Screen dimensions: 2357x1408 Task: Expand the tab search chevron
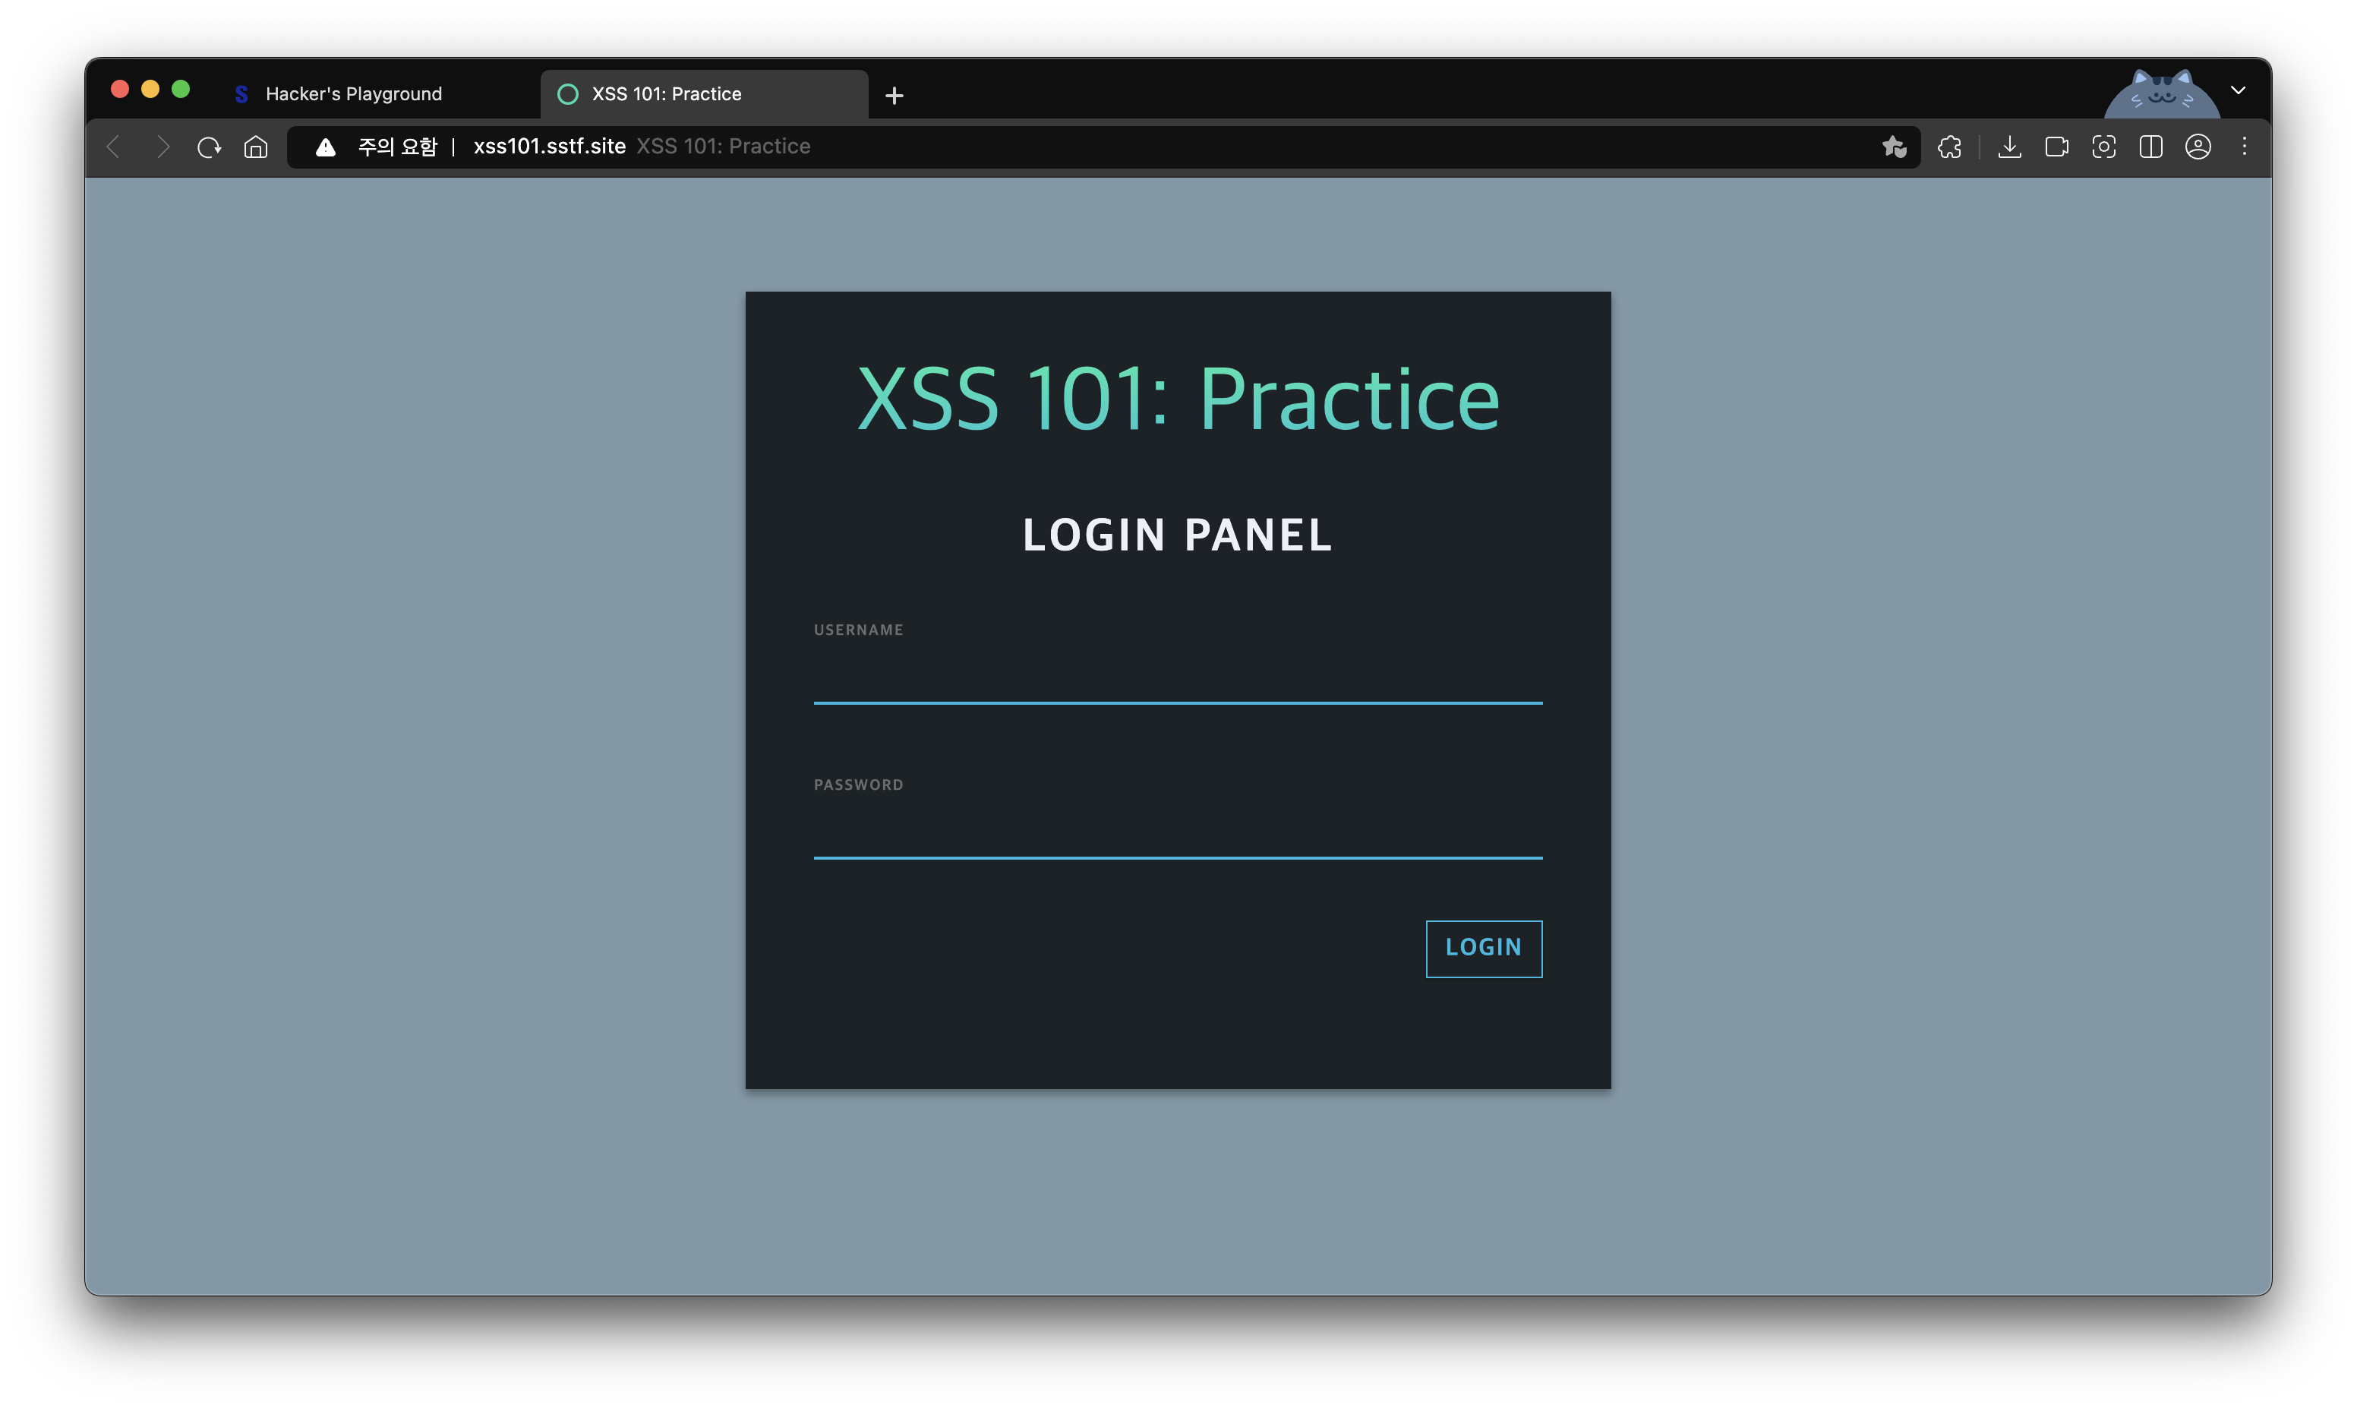[x=2239, y=91]
